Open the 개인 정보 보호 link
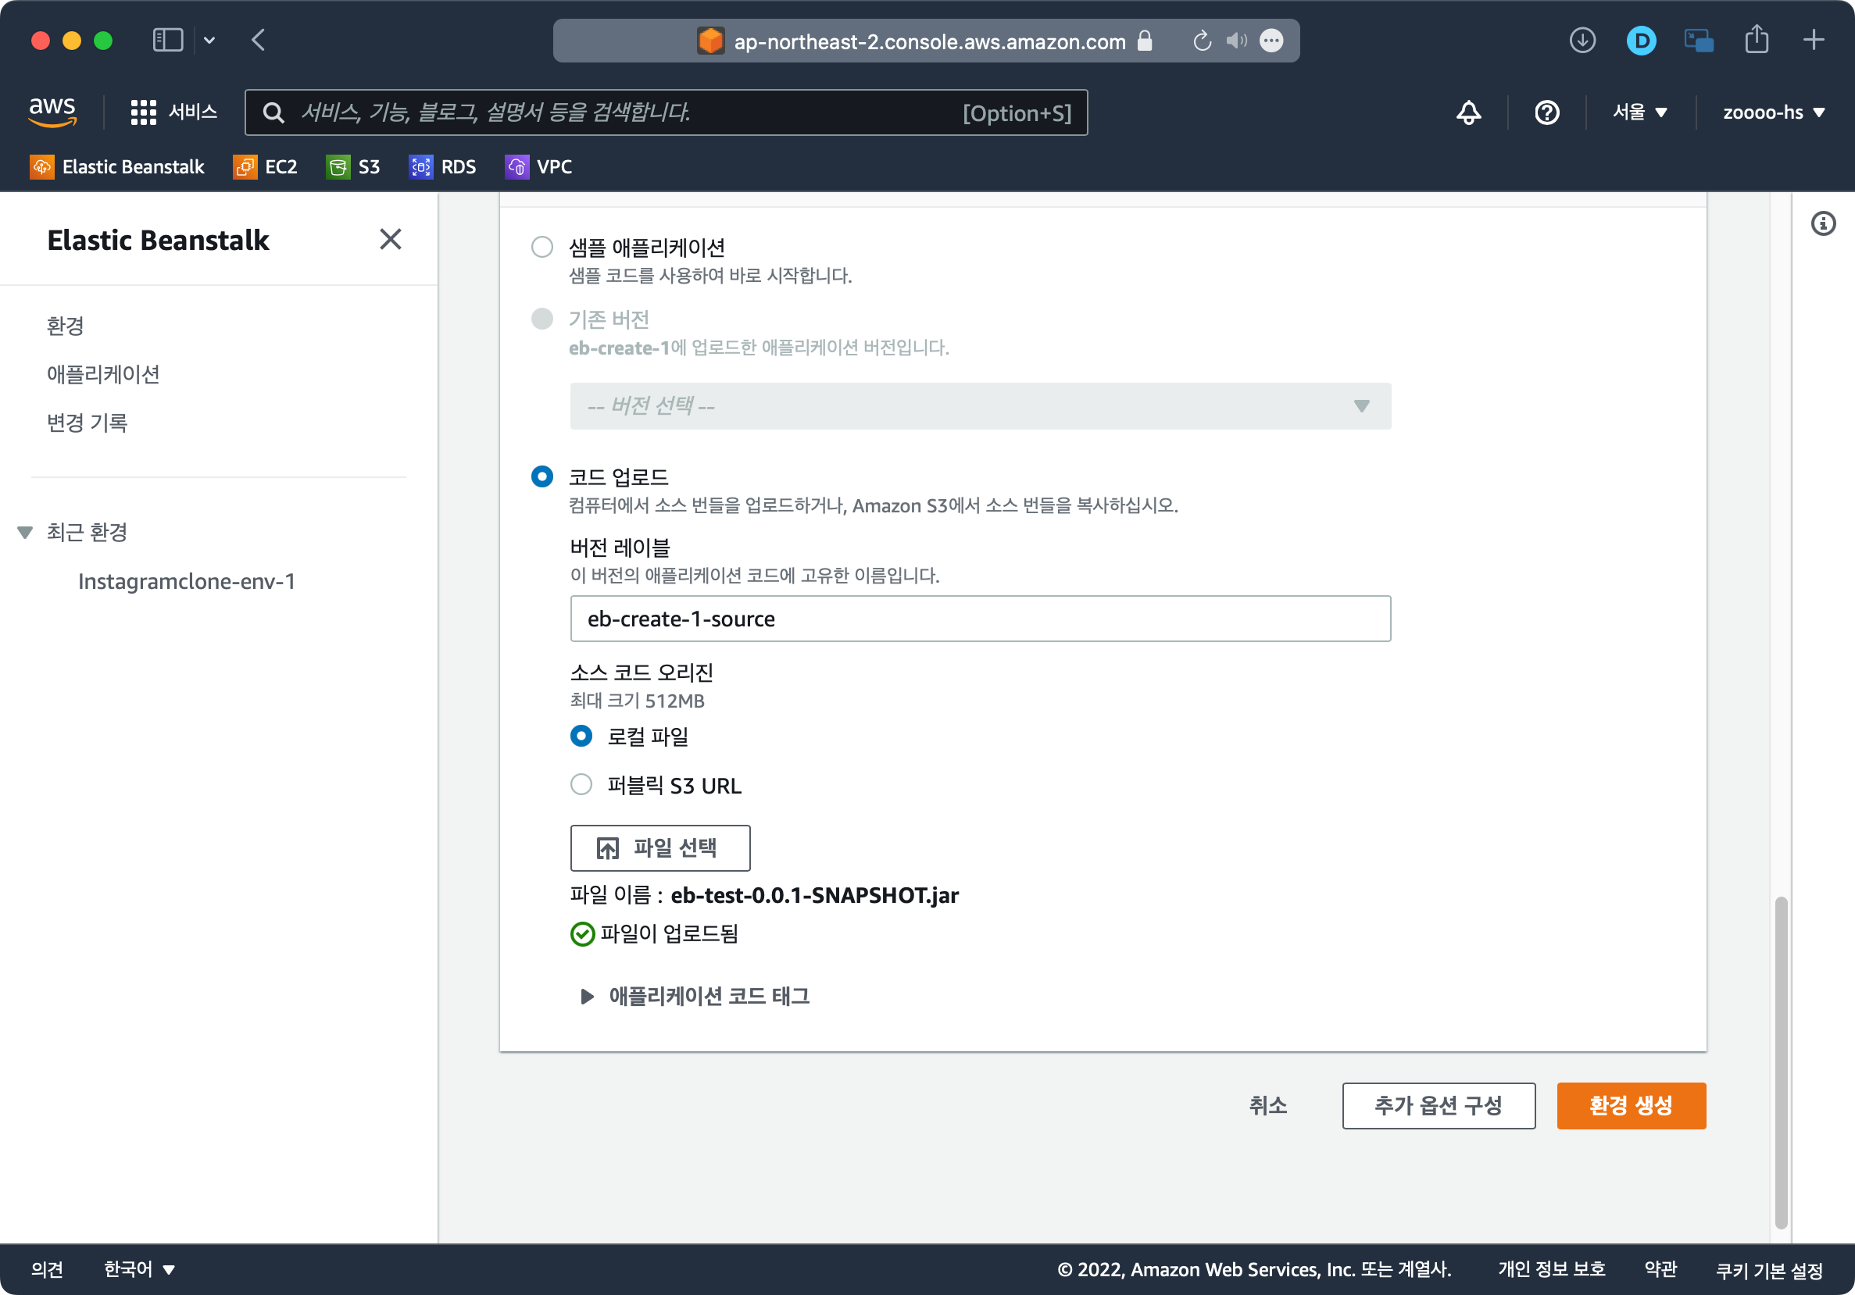Viewport: 1855px width, 1295px height. [x=1550, y=1268]
